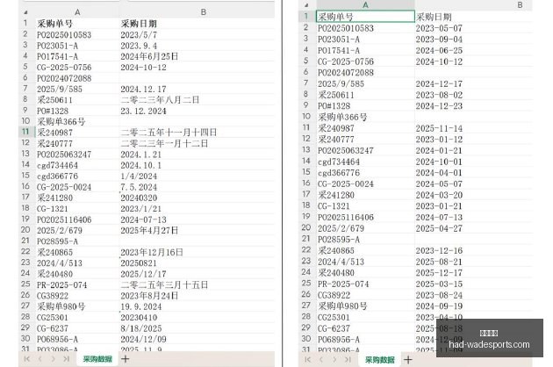The height and width of the screenshot is (367, 553).
Task: Select date cell 7.5.2024
Action: click(x=139, y=187)
